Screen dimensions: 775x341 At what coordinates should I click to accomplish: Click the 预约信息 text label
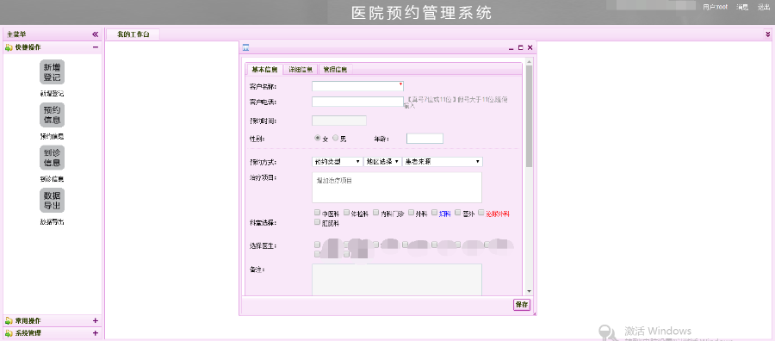[52, 136]
